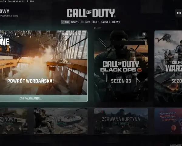Image resolution: width=182 pixels, height=146 pixels.
Task: Click the GRY section label
Action: pyautogui.click(x=99, y=28)
